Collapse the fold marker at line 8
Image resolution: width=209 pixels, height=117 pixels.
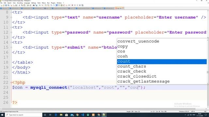click(11, 12)
